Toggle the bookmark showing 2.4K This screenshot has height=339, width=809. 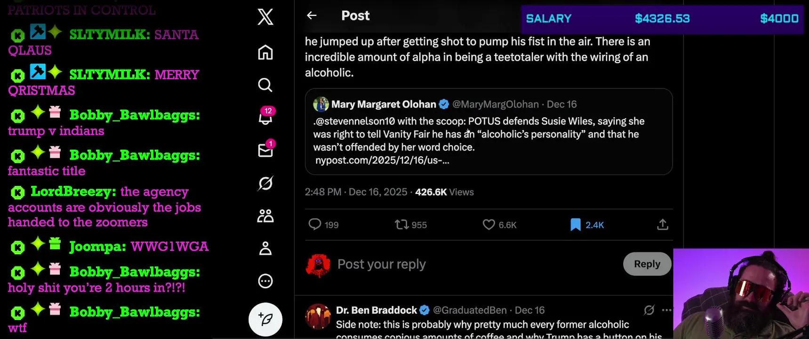[575, 225]
